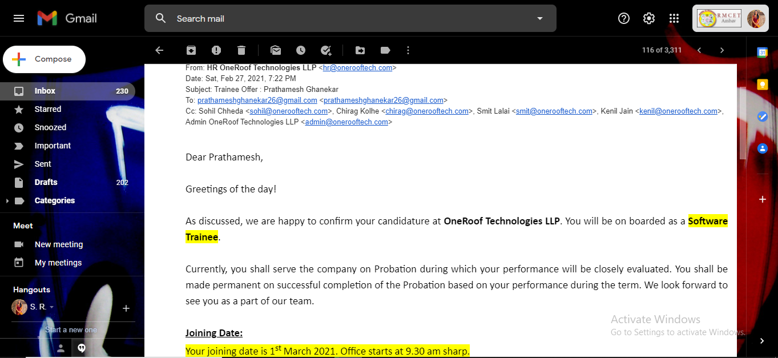778x358 pixels.
Task: Archive this email using the toolbar icon
Action: coord(191,50)
